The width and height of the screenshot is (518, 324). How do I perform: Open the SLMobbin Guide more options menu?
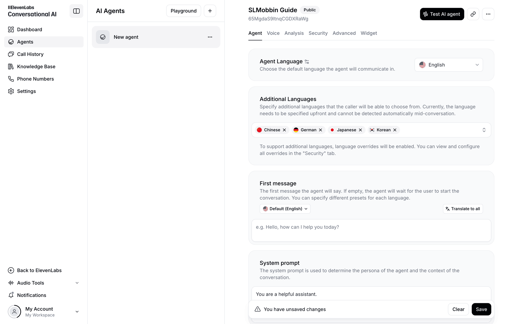(488, 14)
